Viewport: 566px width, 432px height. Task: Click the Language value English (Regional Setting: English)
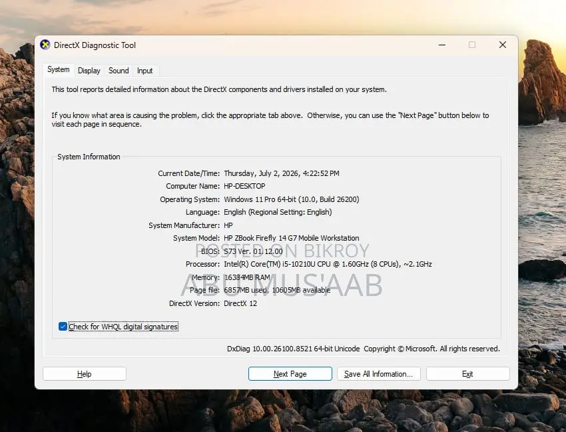[278, 212]
